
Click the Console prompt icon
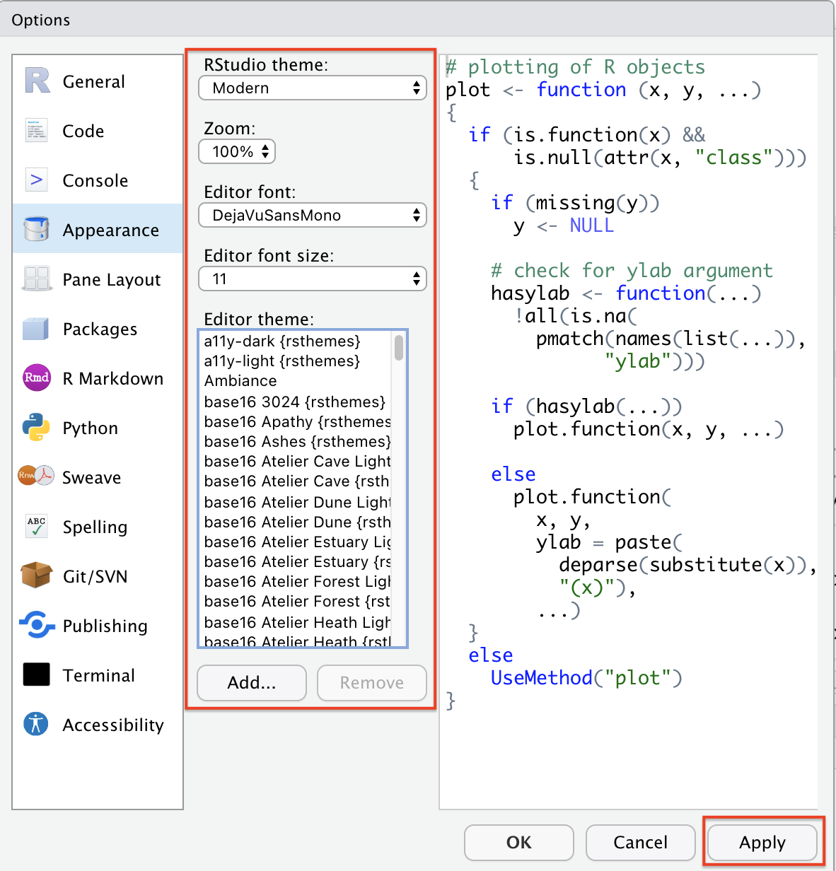pyautogui.click(x=37, y=180)
